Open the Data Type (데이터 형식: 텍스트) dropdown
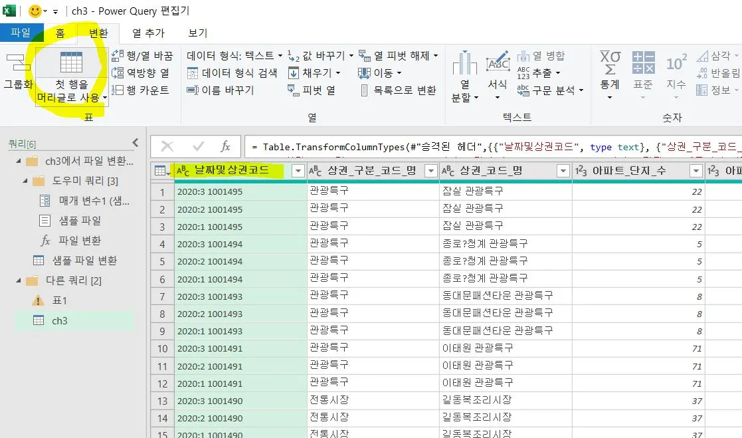The image size is (742, 438). coord(234,56)
